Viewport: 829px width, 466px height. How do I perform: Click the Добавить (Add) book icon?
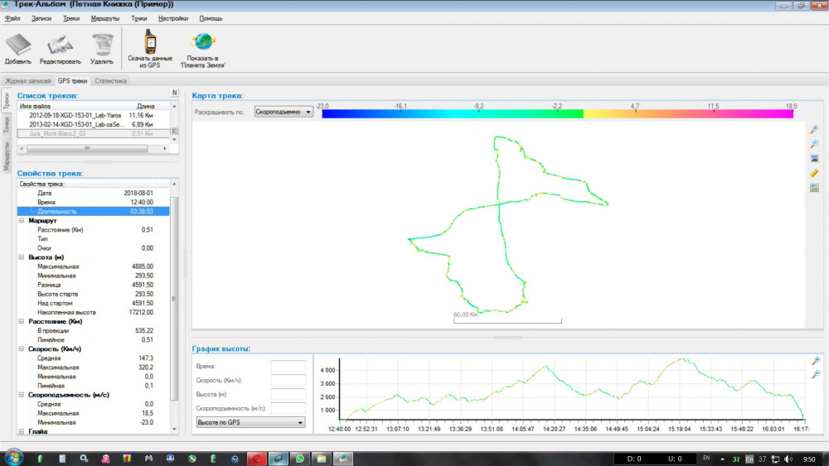click(x=18, y=45)
